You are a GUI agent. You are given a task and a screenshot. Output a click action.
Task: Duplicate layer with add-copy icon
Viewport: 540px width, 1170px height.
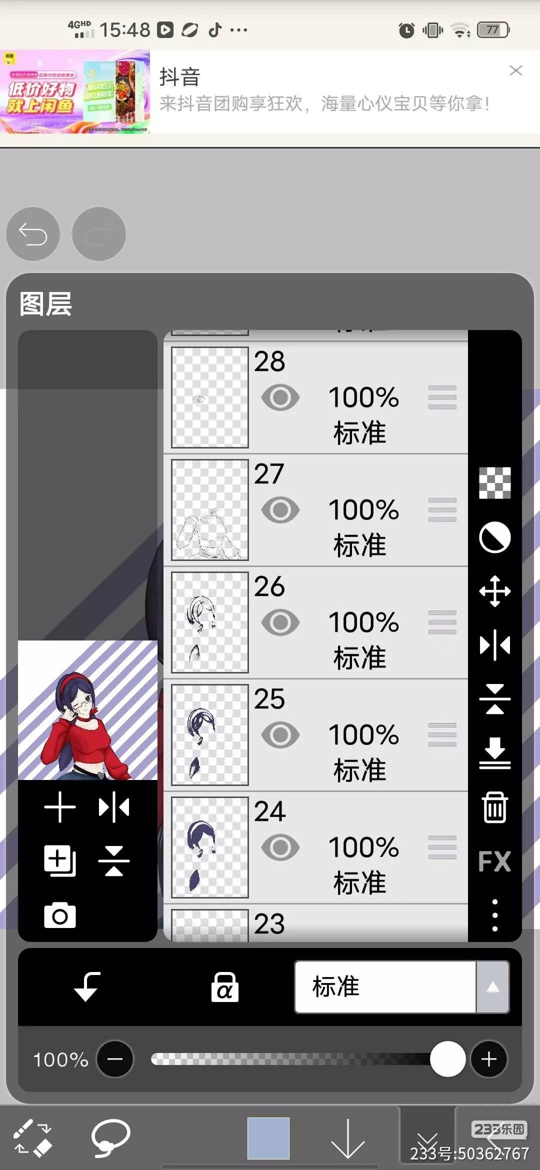point(60,861)
